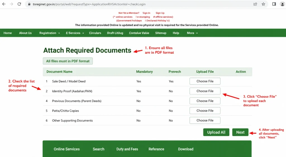Click the Not Yet a Member? link
This screenshot has height=157, width=286.
(x=129, y=13)
